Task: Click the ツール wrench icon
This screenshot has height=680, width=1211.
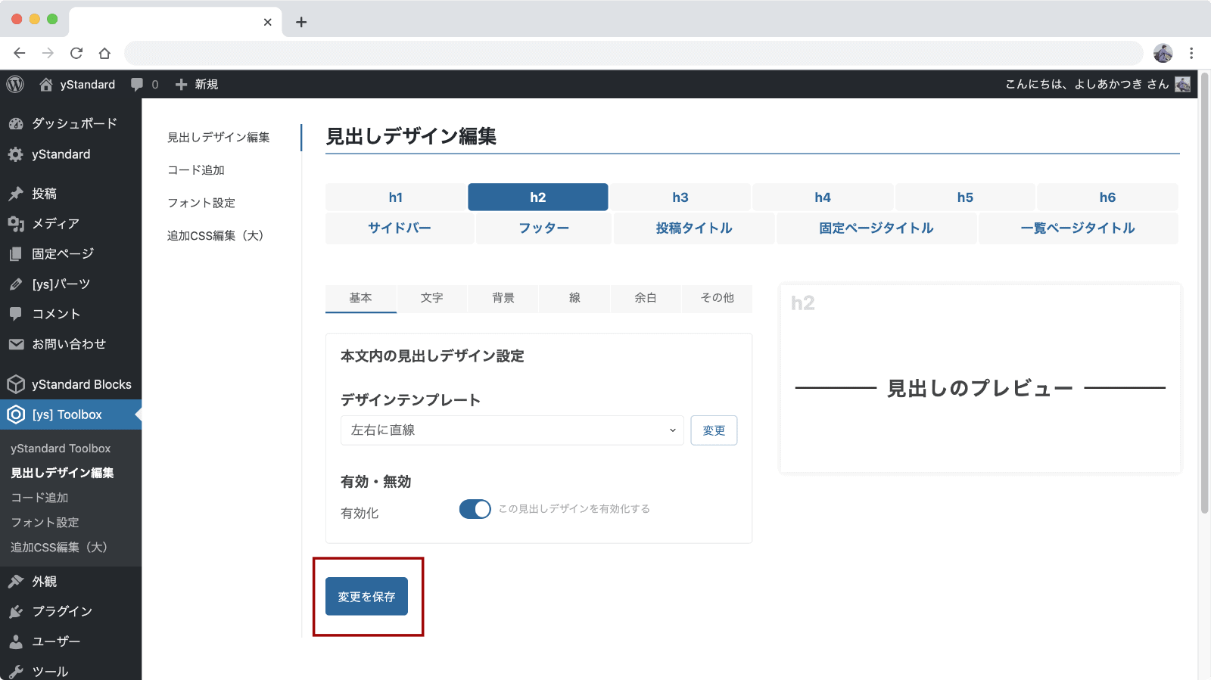Action: pos(16,672)
